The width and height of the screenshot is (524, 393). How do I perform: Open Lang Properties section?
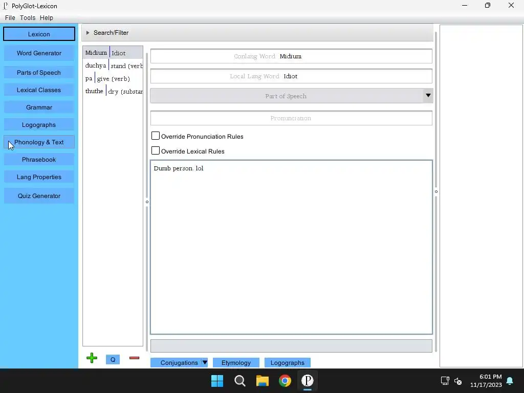[x=39, y=177]
